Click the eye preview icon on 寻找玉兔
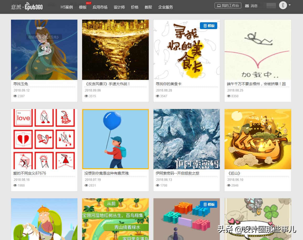 (44, 48)
